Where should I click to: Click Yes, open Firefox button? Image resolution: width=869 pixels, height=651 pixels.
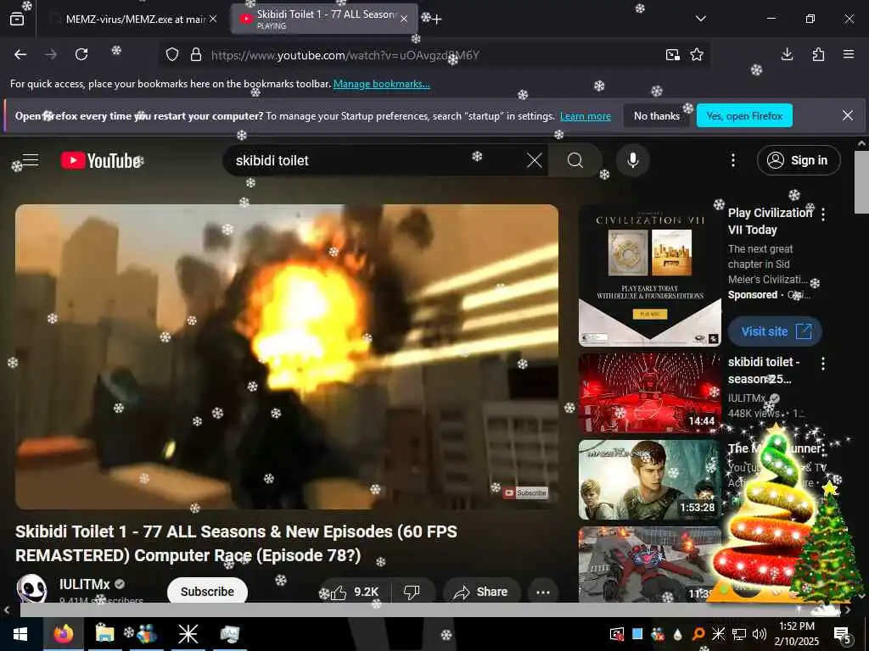(744, 115)
